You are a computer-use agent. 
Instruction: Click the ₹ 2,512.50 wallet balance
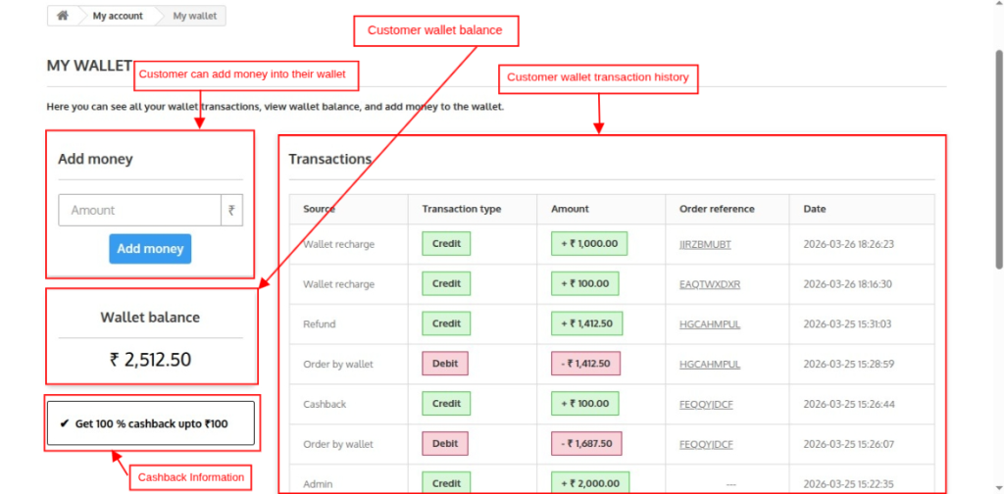[x=150, y=360]
